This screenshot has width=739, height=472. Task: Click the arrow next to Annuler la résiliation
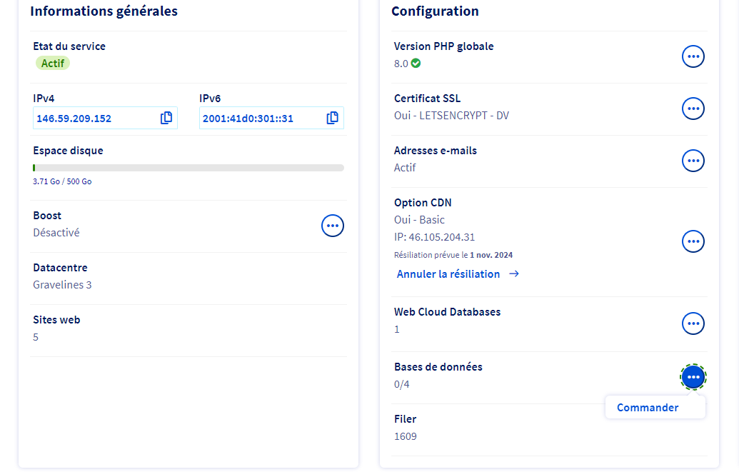514,274
